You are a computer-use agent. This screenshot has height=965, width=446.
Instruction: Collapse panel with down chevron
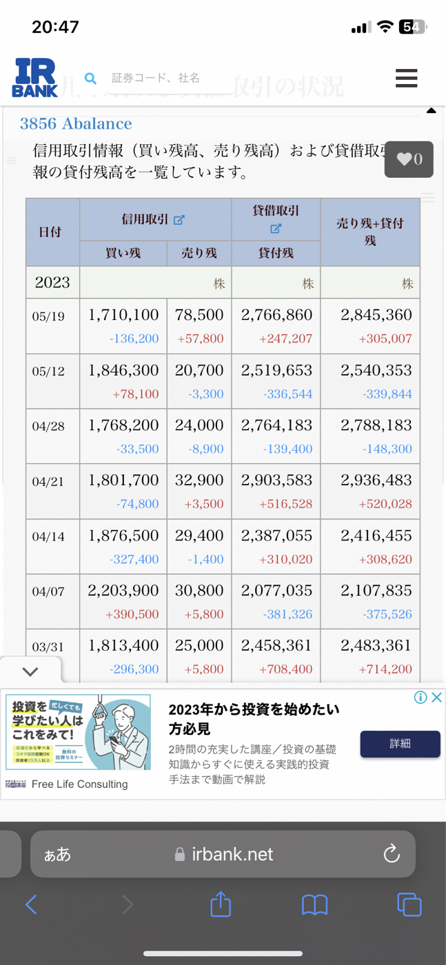[30, 671]
